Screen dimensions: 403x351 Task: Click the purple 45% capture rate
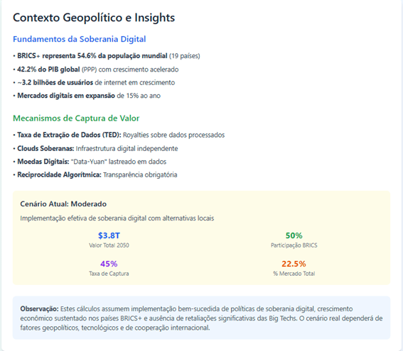[x=109, y=264]
